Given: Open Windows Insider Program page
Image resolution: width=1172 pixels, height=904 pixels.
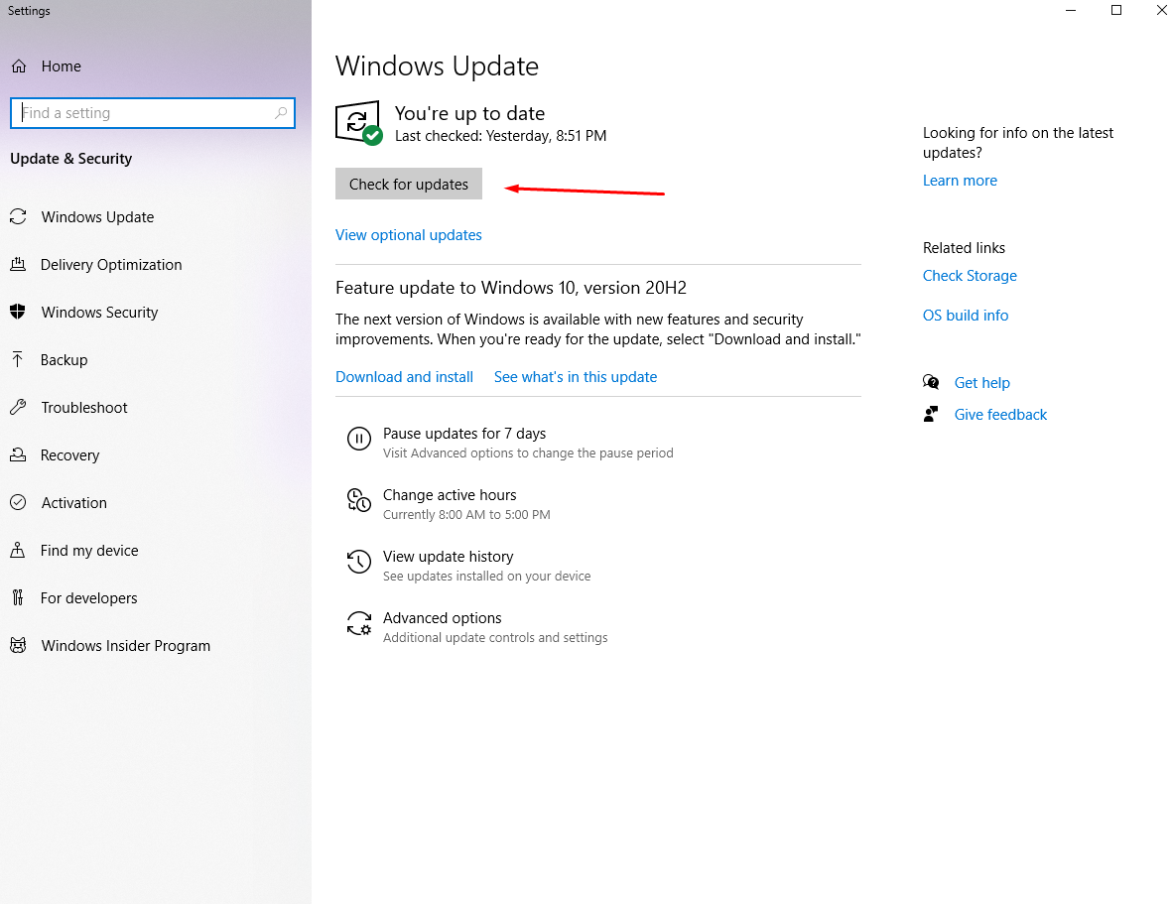Looking at the screenshot, I should (126, 646).
